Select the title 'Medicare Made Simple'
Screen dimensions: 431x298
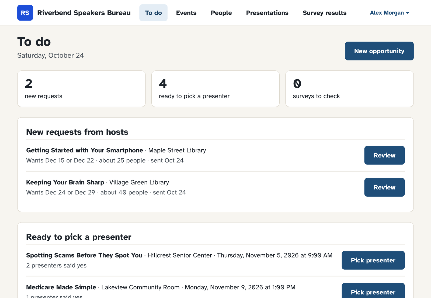[x=61, y=287]
